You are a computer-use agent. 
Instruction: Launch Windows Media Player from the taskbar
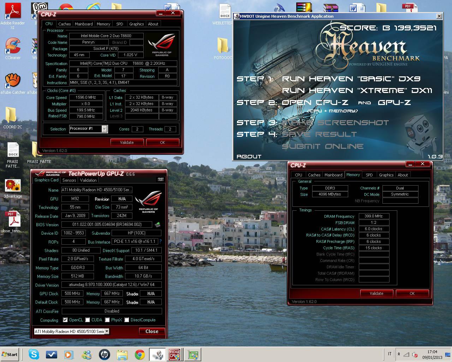69,354
